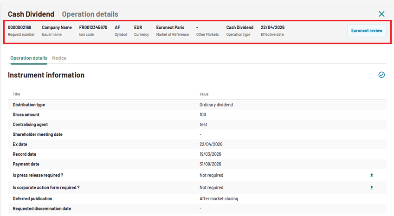Upload file for corporate action form row
394x216 pixels.
[371, 188]
